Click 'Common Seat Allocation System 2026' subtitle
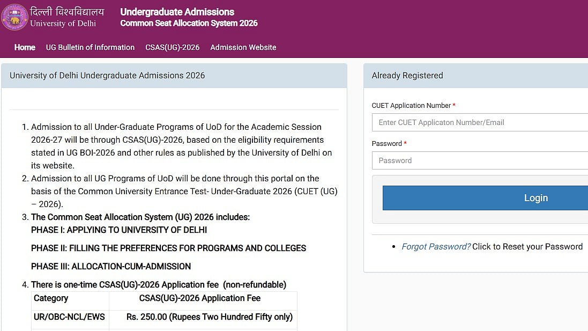Viewport: 588px width, 331px height. 189,23
